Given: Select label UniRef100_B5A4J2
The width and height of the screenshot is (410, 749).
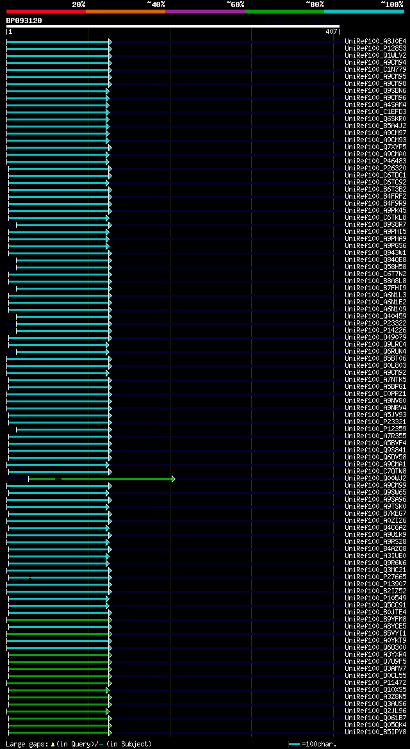Looking at the screenshot, I should [375, 126].
